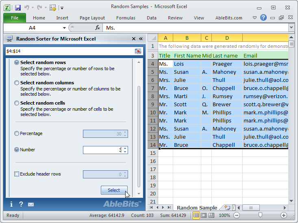Click the email envelope icon in AbleBits pane

tap(31, 204)
